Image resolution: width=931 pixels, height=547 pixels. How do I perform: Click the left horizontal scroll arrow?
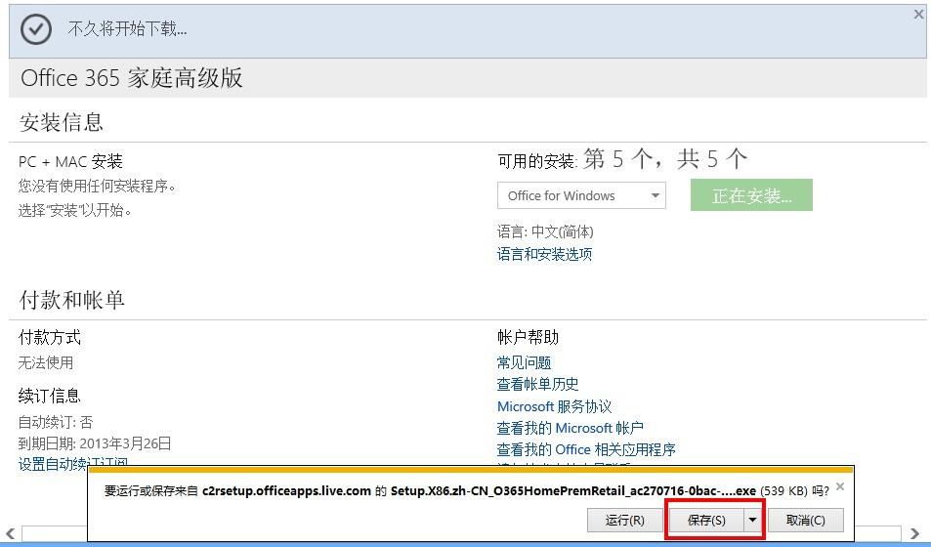[x=10, y=534]
